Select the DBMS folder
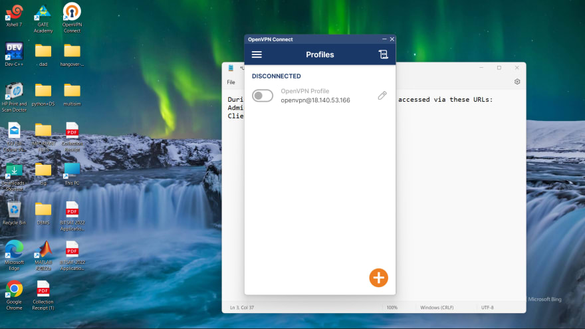Image resolution: width=585 pixels, height=329 pixels. tap(43, 214)
